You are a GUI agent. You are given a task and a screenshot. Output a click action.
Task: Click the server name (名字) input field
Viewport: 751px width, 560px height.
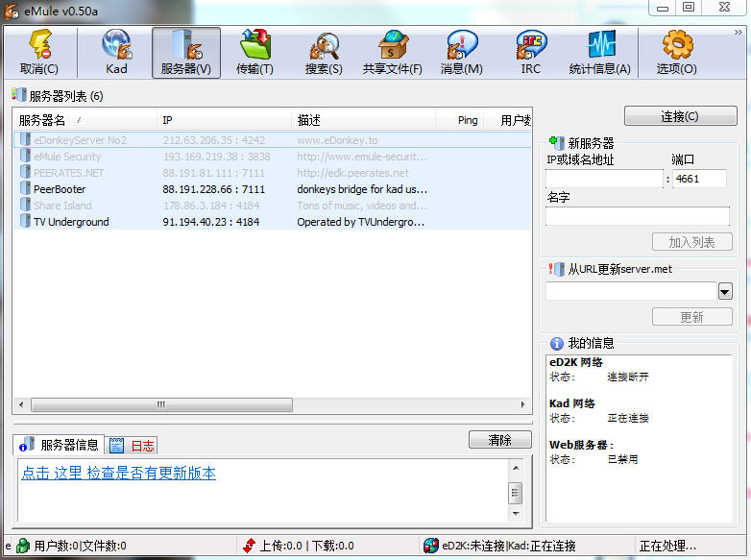[x=638, y=216]
